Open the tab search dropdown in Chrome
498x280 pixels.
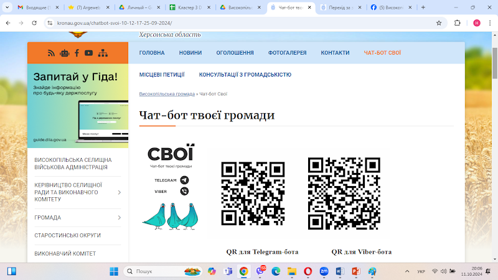[7, 7]
